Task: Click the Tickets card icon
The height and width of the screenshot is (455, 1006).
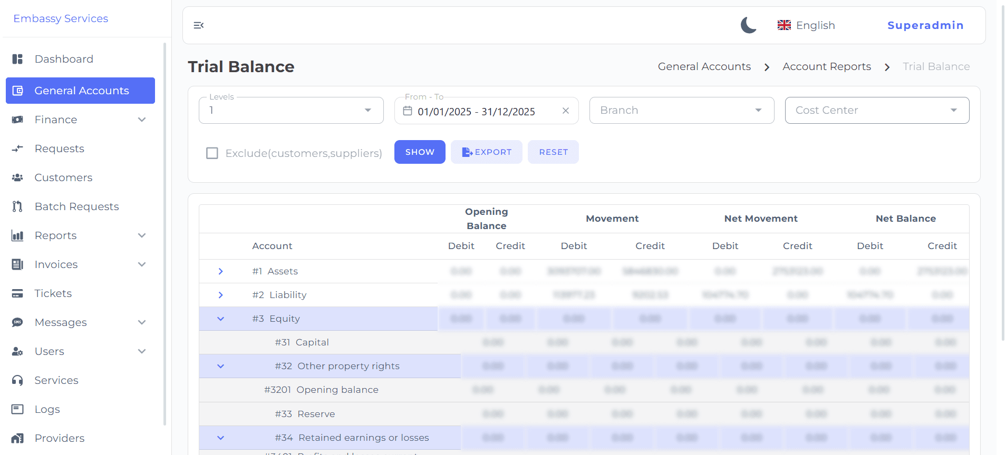Action: click(17, 293)
